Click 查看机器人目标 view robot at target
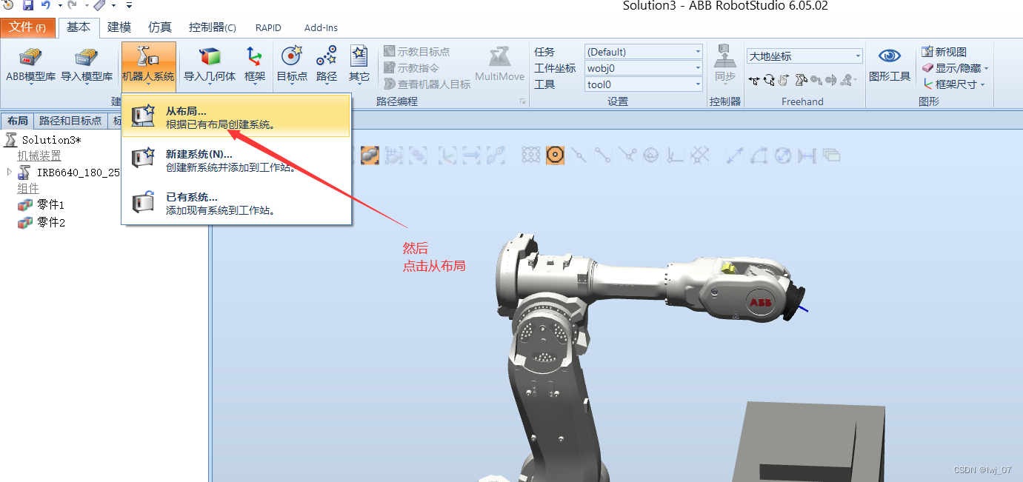Screen dimensions: 1023x482 tap(427, 84)
